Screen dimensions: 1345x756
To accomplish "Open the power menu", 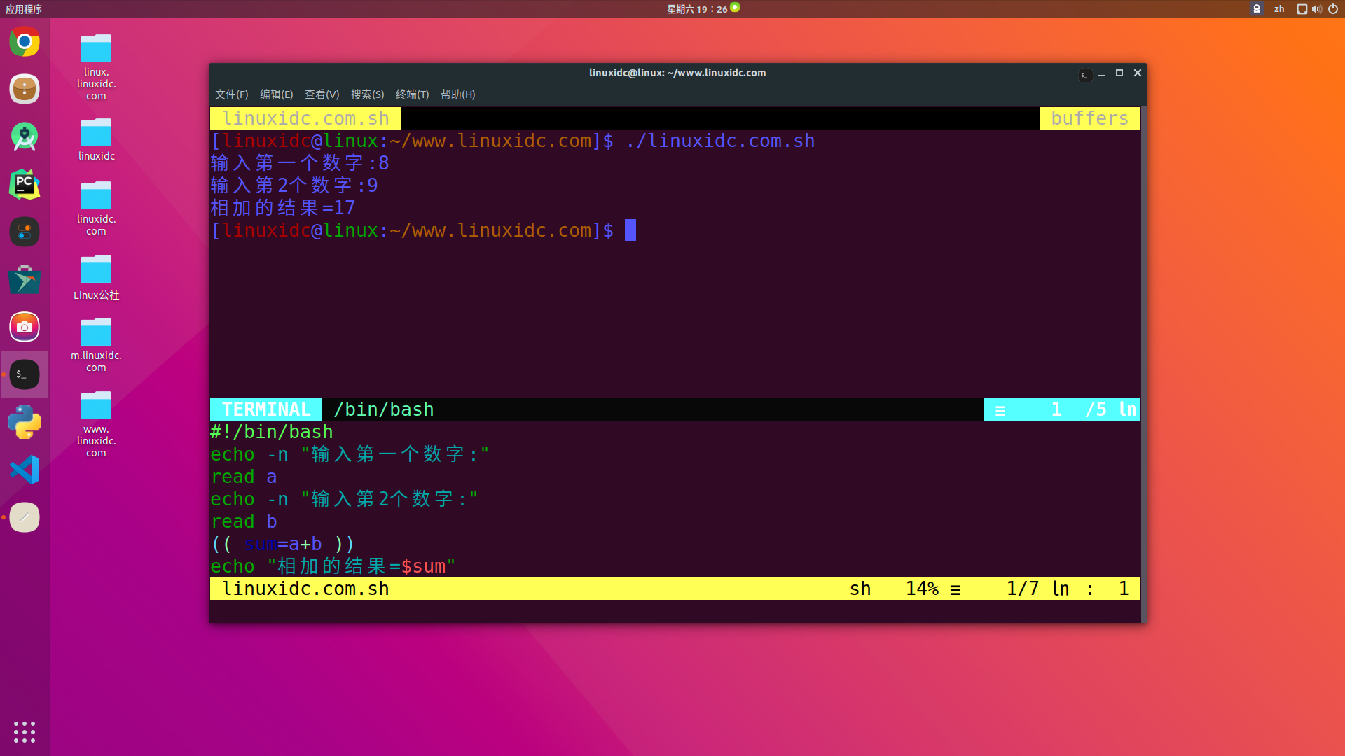I will coord(1334,9).
